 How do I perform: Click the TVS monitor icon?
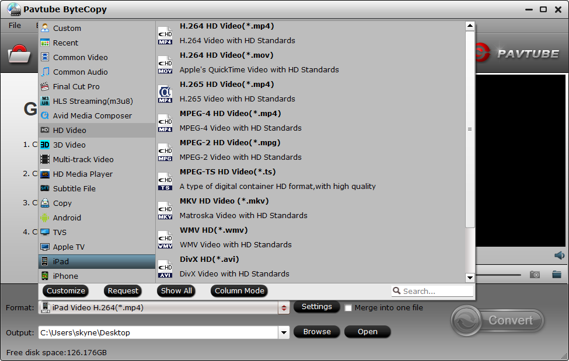45,232
